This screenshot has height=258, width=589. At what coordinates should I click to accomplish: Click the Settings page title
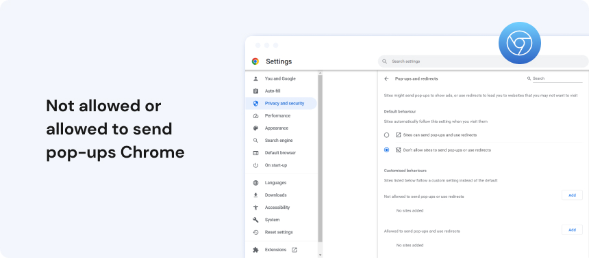[x=279, y=61]
